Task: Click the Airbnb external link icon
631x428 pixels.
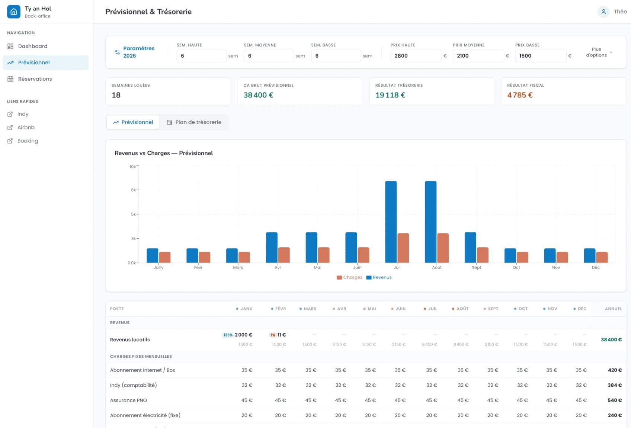Action: pos(10,128)
